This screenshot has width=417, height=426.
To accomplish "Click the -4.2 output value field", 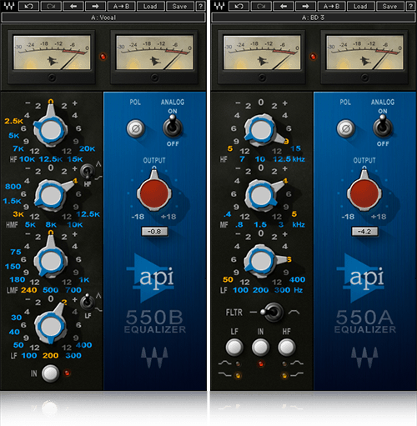I will (x=364, y=232).
